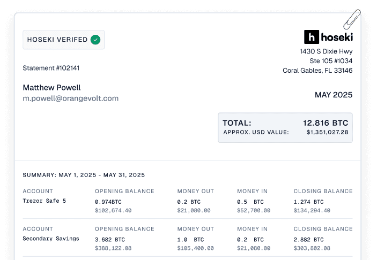Select the Statement #102141 number

click(51, 68)
